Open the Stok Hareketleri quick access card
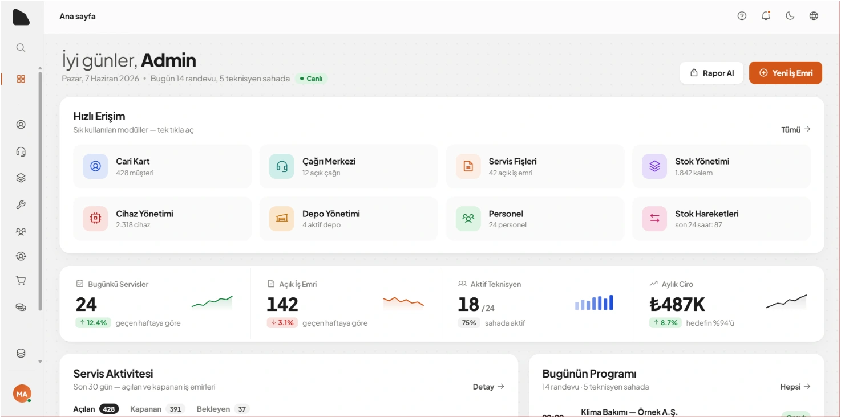The height and width of the screenshot is (418, 841). point(721,219)
